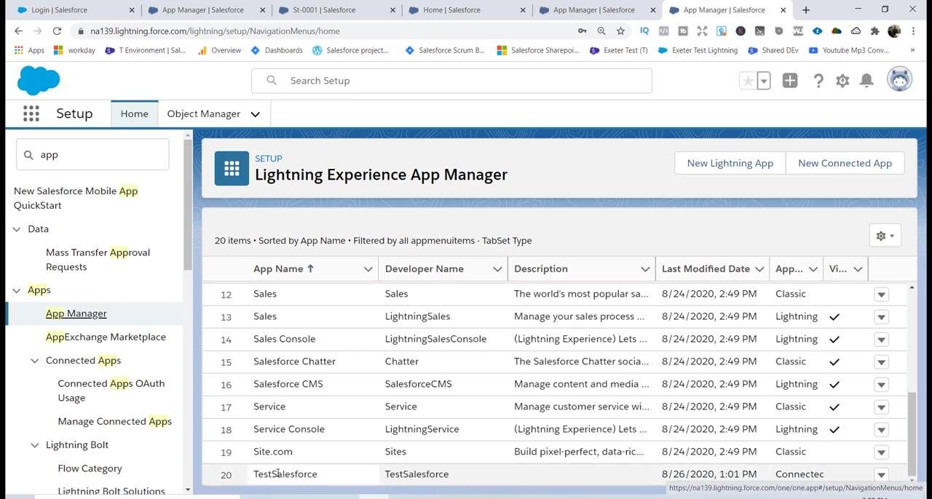Open App Manager in sidebar
932x499 pixels.
76,314
